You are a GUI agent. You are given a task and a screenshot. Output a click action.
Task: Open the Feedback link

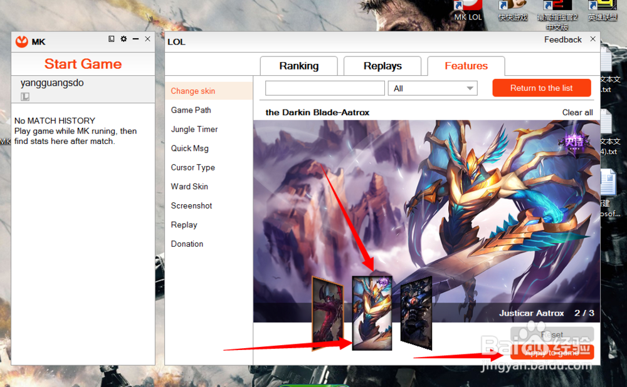562,39
